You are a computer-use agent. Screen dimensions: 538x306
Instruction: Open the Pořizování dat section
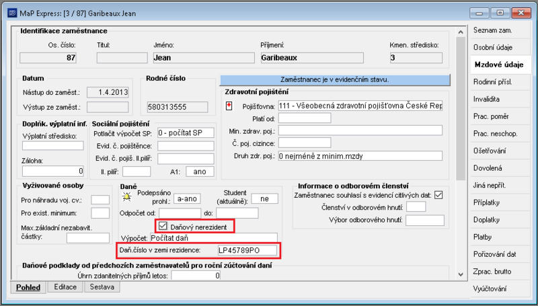click(500, 254)
